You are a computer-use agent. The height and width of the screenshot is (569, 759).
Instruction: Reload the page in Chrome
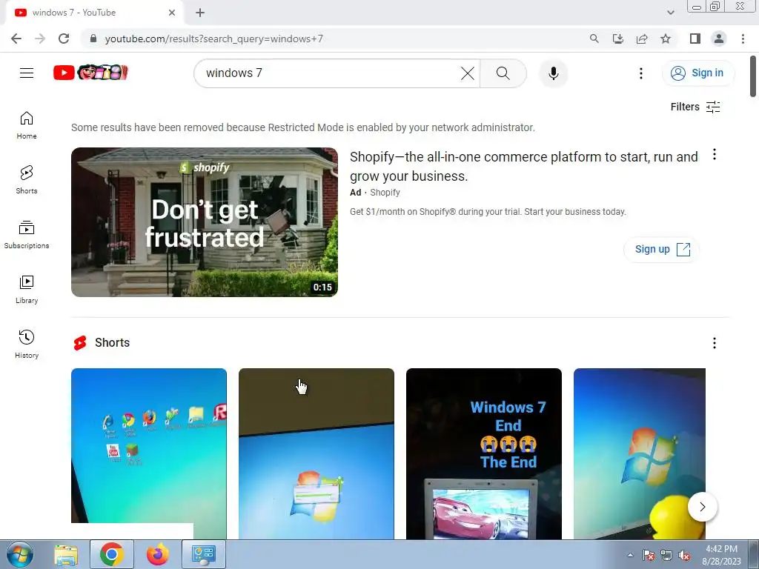pos(64,39)
